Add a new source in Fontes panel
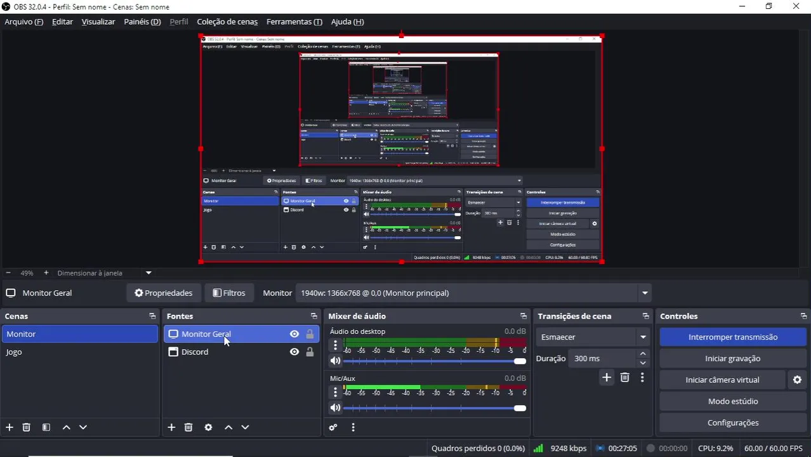This screenshot has height=457, width=811. 171,427
